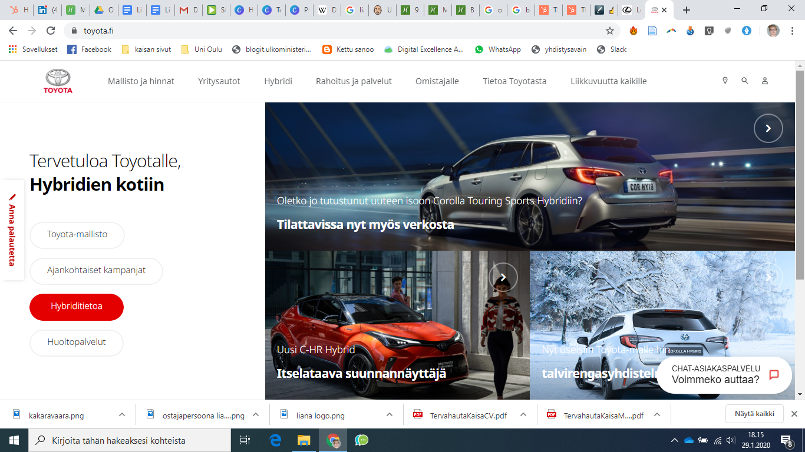Image resolution: width=805 pixels, height=452 pixels.
Task: Click arrow on the C-HR Hybrid tile
Action: tap(503, 277)
